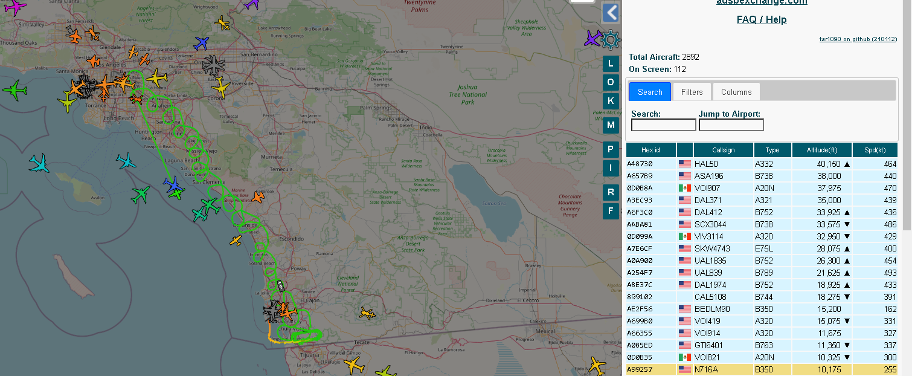Select the orange aircraft near Arcadia

click(x=134, y=53)
